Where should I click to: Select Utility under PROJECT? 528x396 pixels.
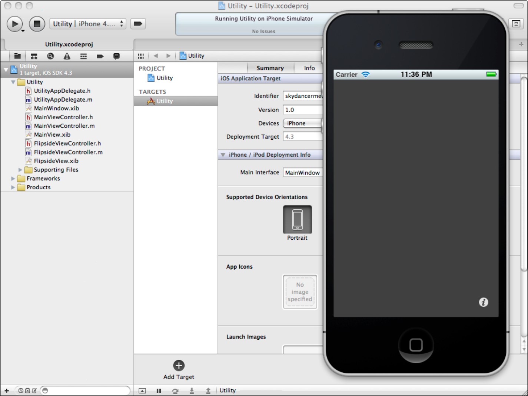click(160, 78)
